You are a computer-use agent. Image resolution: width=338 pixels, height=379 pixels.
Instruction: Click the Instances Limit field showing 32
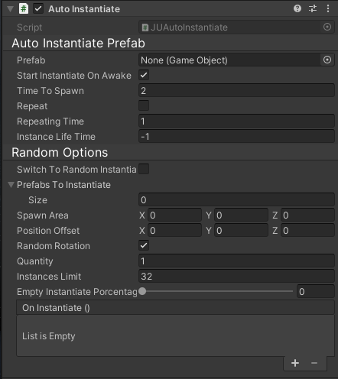[236, 276]
